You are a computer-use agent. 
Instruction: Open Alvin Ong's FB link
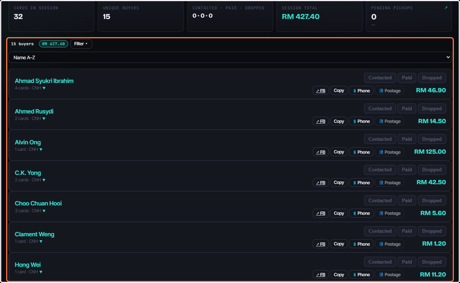pos(321,152)
